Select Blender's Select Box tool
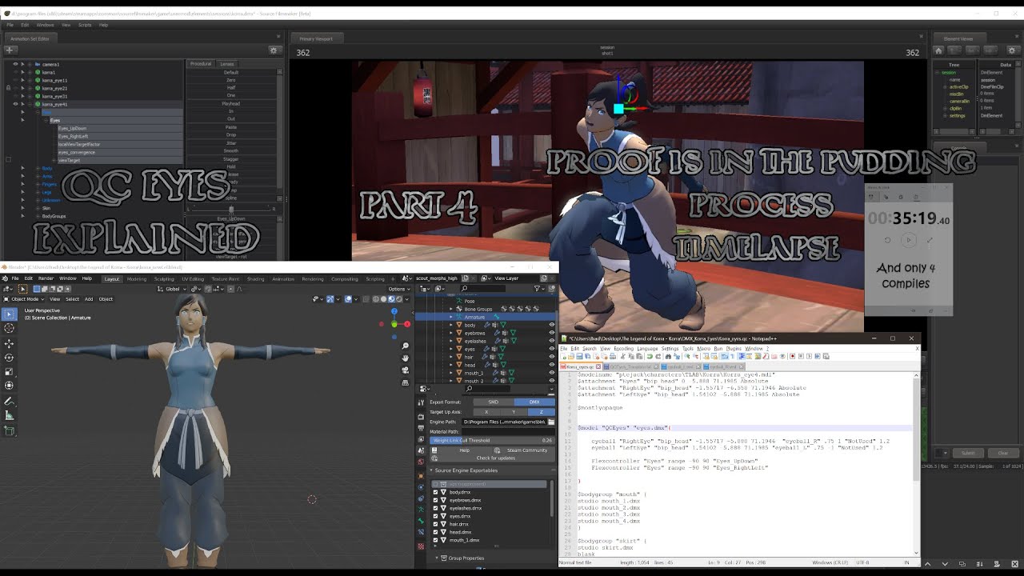 pos(9,314)
